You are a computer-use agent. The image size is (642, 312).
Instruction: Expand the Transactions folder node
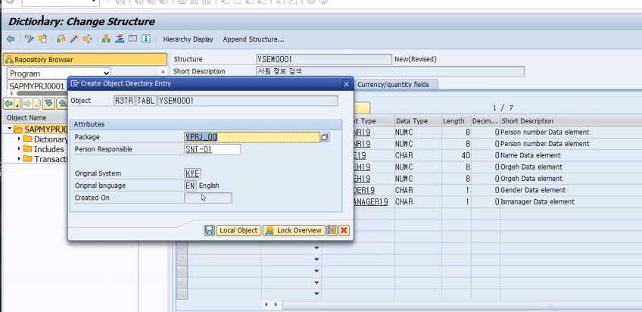coord(19,158)
